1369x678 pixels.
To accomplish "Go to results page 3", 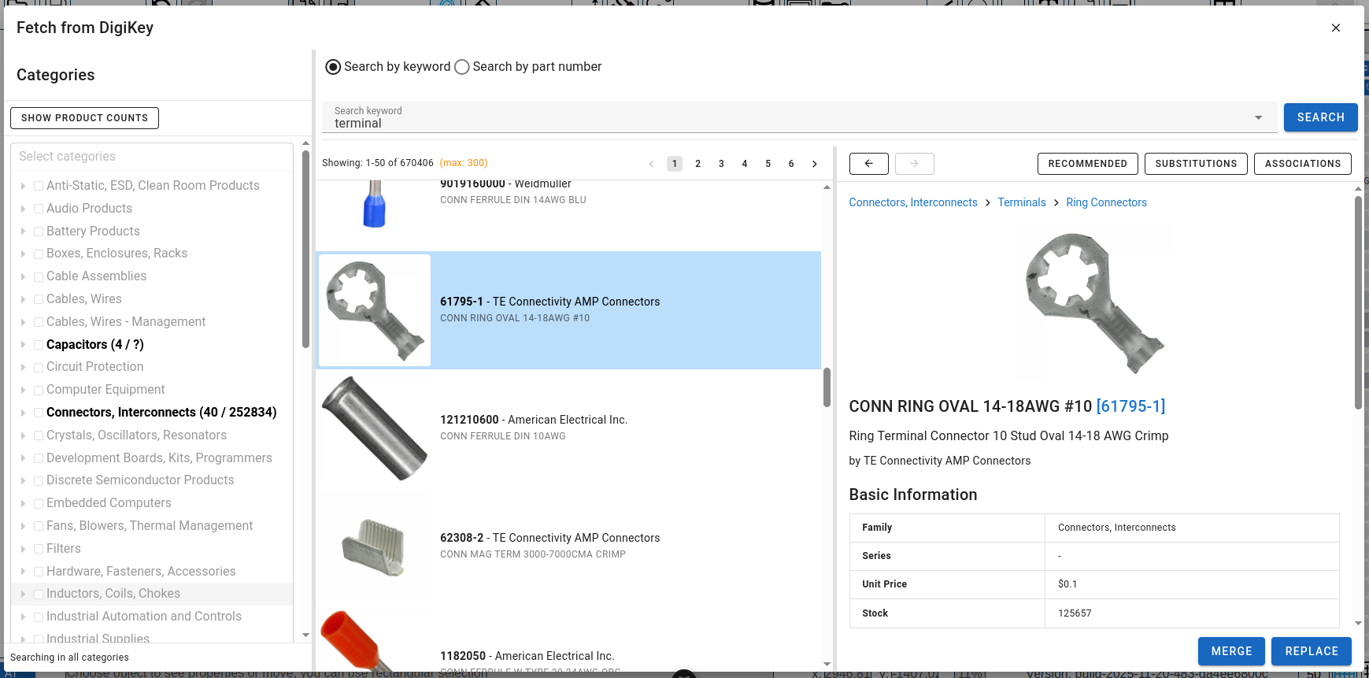I will pos(720,164).
